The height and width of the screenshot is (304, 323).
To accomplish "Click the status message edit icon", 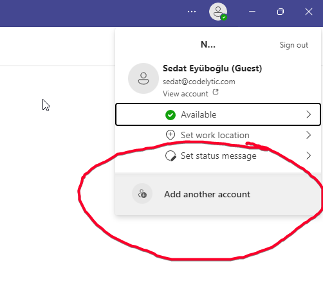I will coord(171,156).
